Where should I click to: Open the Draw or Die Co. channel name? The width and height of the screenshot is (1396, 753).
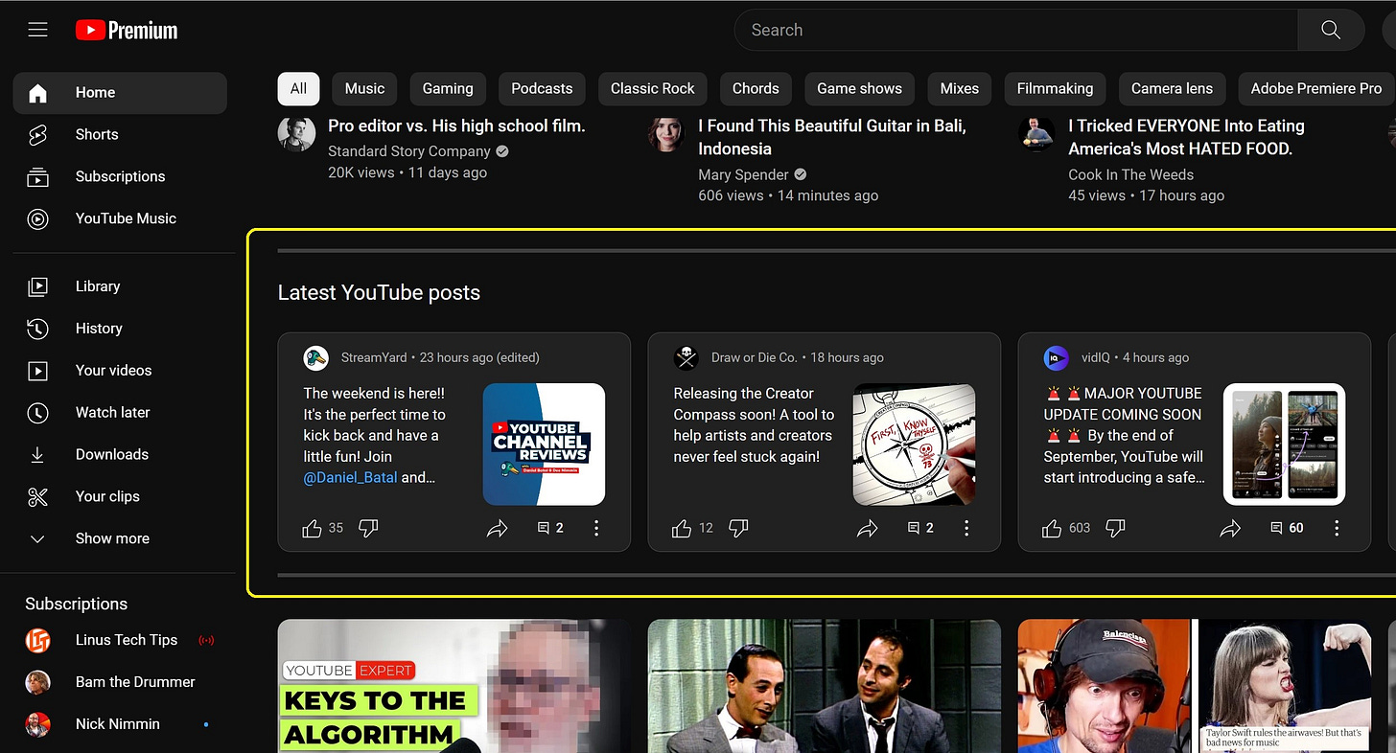pos(754,357)
